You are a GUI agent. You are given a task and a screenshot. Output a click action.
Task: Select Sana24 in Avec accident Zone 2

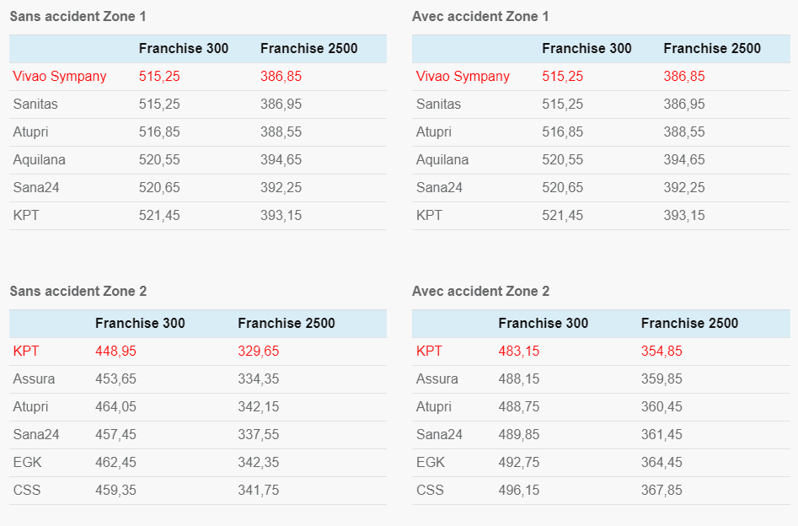439,434
